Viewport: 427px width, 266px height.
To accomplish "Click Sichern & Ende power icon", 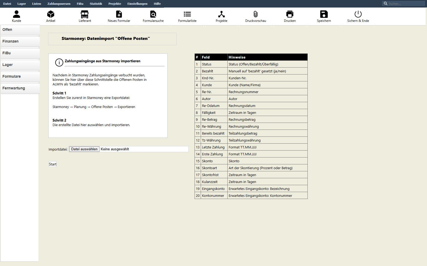I will point(358,14).
